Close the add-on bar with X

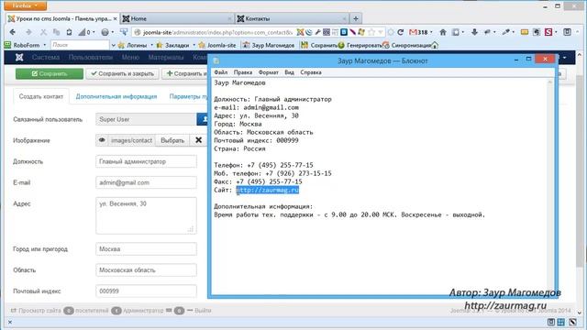click(x=10, y=322)
